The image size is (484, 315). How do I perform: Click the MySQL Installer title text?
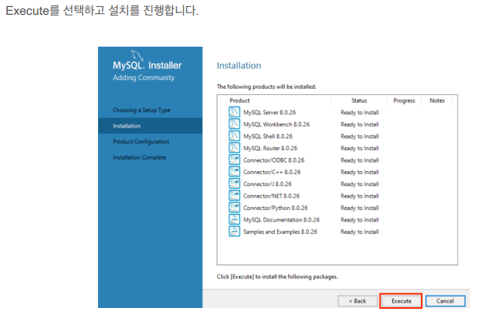(x=147, y=65)
